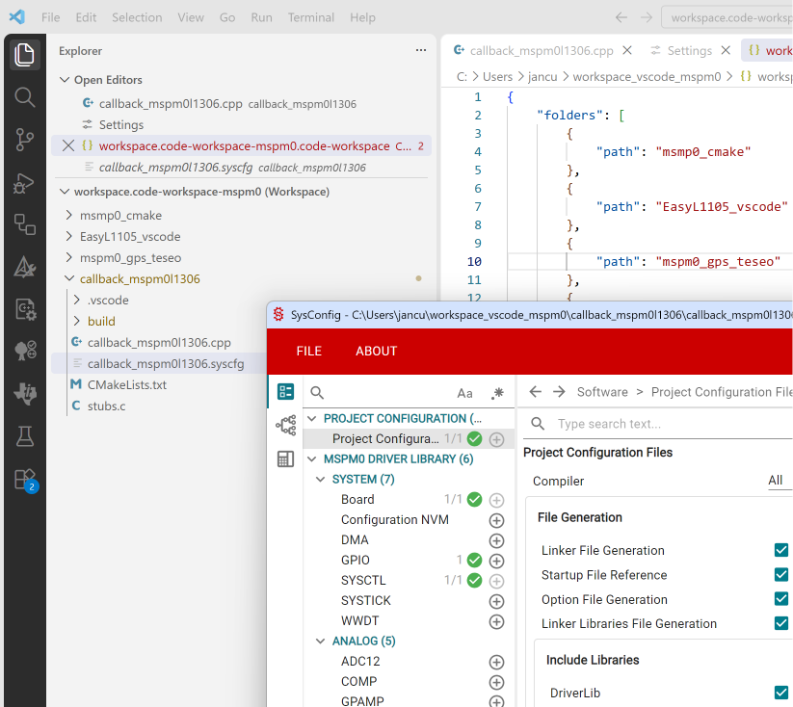
Task: Open the Explorer view in activity bar
Action: (24, 55)
